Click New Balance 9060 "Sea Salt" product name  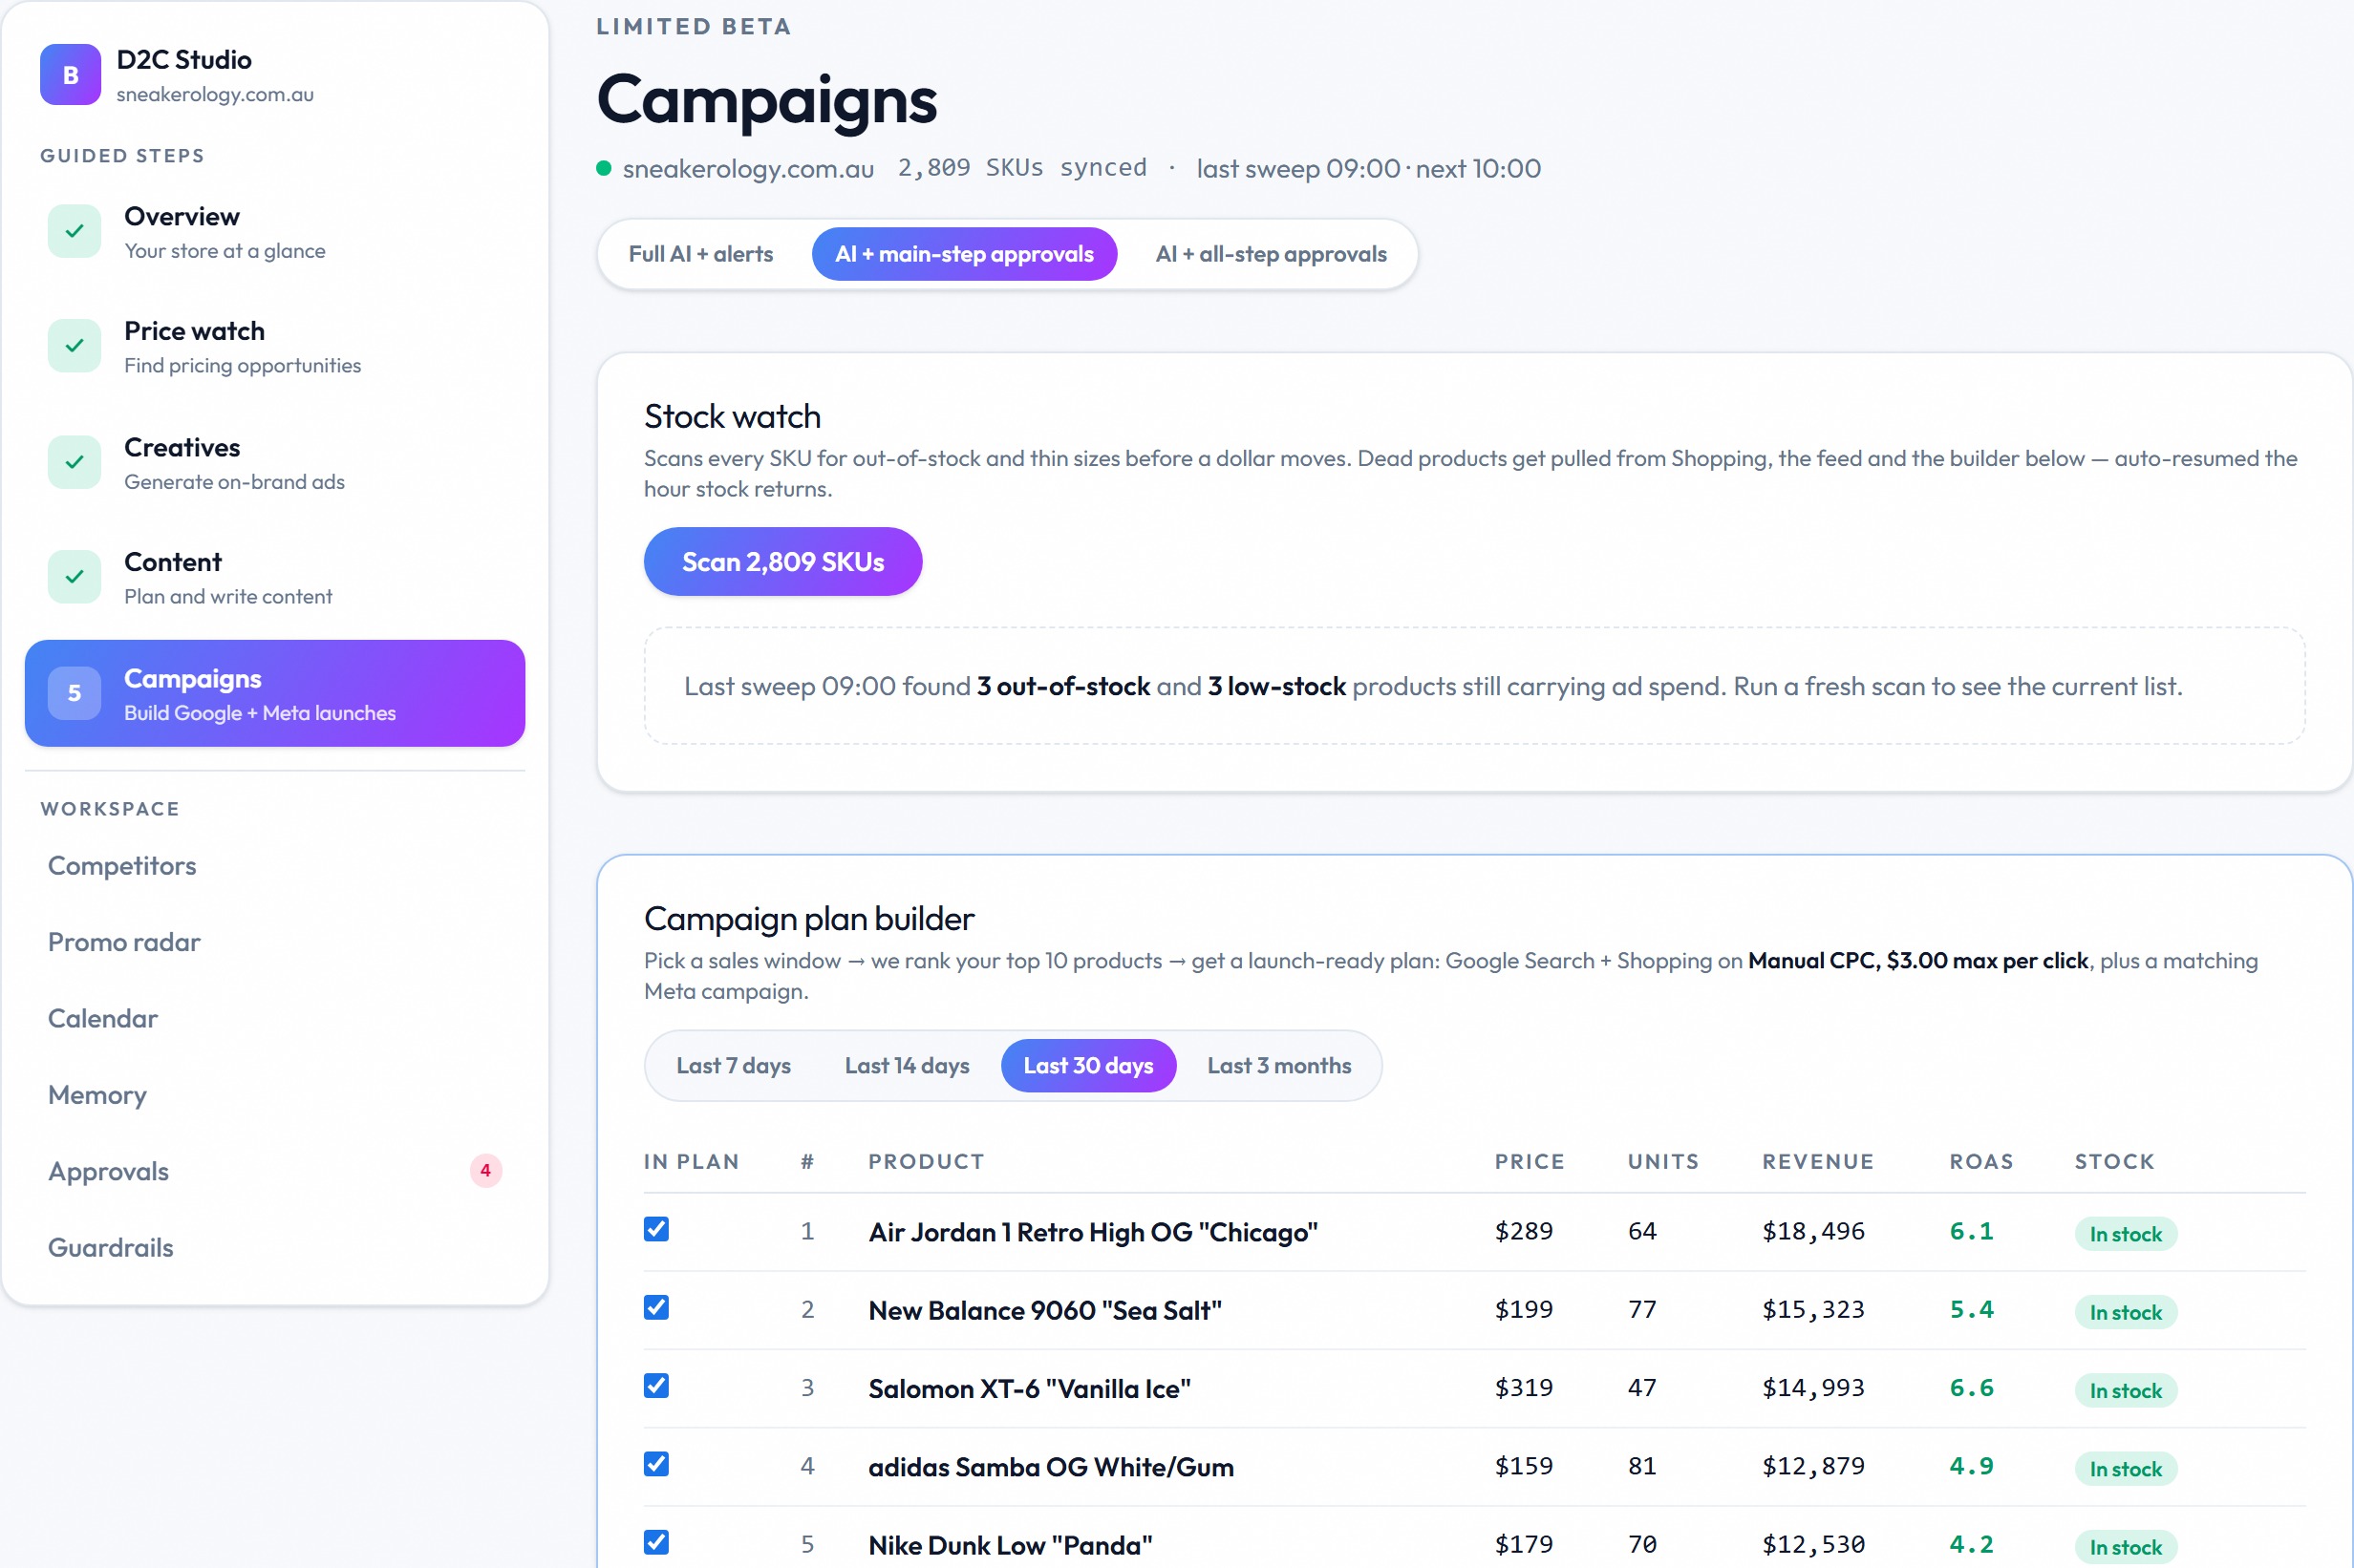1044,1310
